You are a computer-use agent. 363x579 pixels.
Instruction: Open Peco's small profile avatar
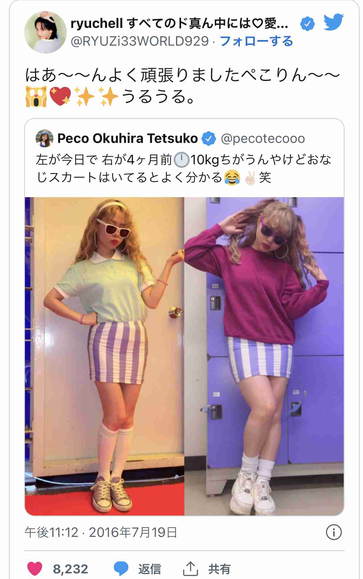pos(45,138)
